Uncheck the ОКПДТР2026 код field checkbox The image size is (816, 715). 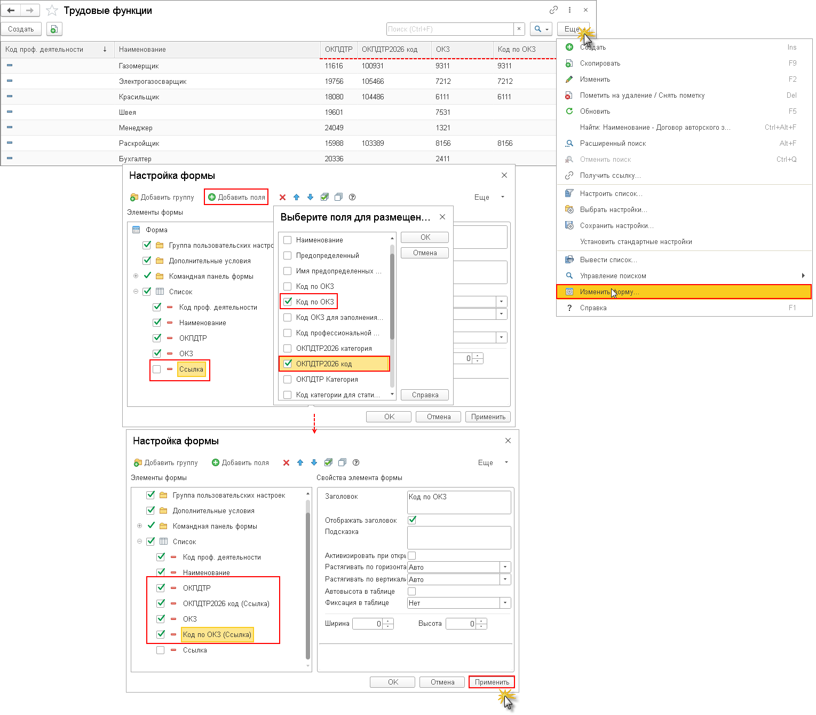click(x=288, y=364)
